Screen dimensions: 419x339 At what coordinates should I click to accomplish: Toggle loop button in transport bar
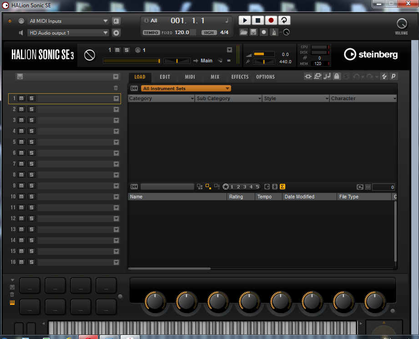point(284,20)
